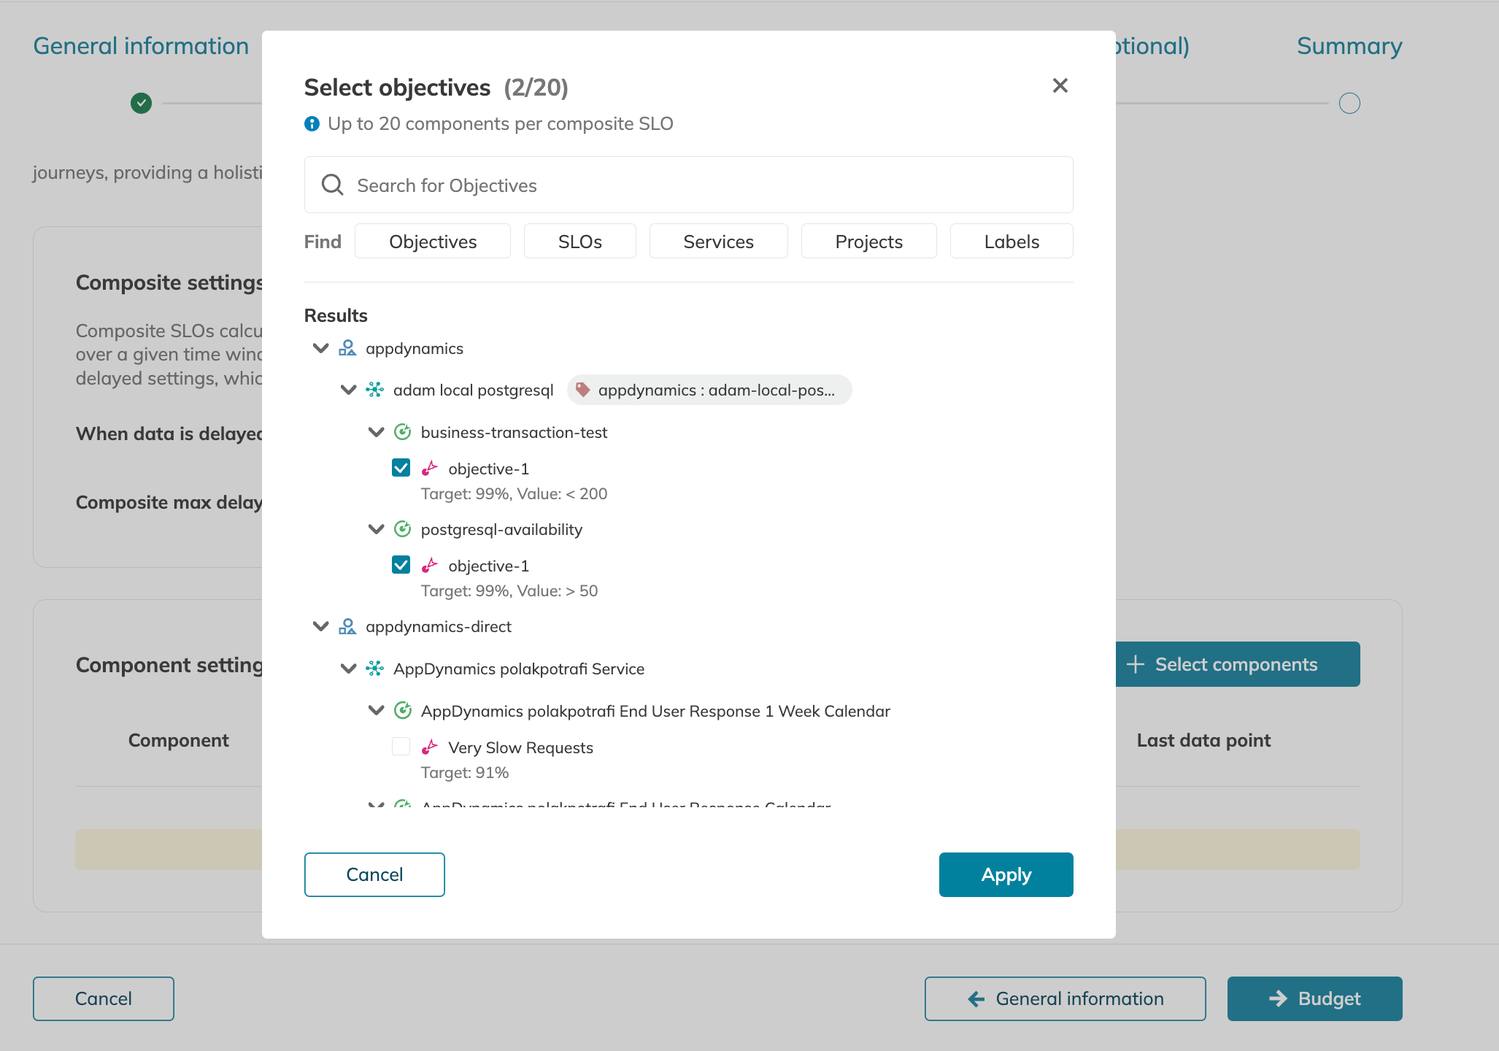Click 'Target: 99%, Value: < 200' text
Viewport: 1499px width, 1051px height.
coord(514,493)
